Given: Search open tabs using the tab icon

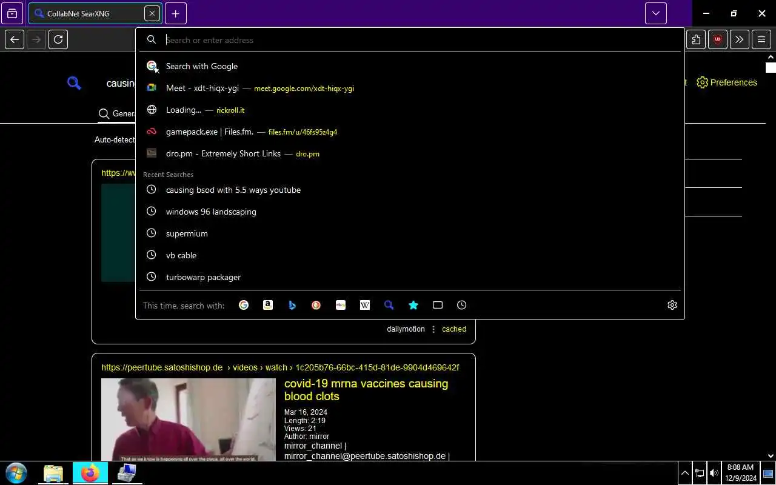Looking at the screenshot, I should (438, 305).
